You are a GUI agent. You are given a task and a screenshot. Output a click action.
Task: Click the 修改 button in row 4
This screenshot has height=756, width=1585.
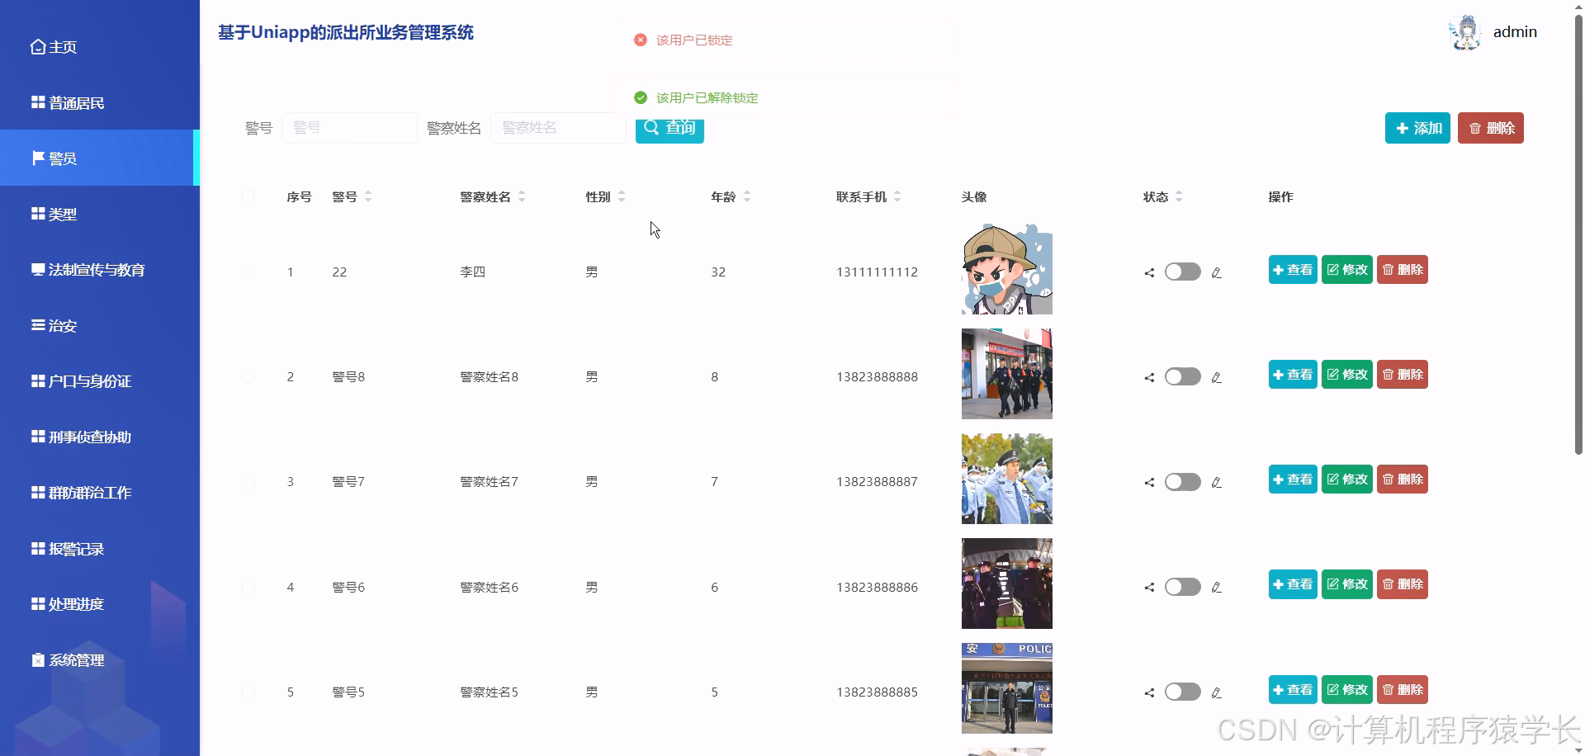[x=1346, y=584]
